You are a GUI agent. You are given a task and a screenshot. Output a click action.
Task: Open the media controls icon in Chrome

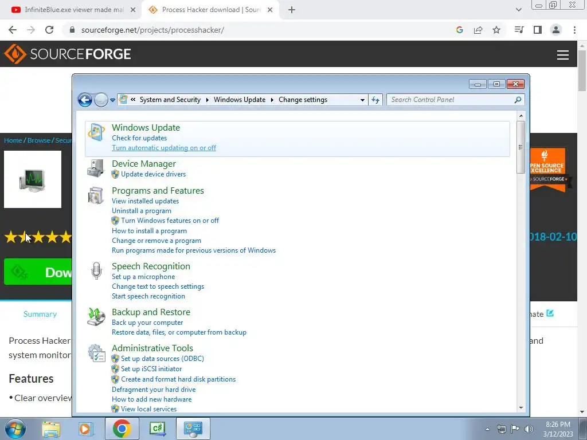[x=519, y=30]
